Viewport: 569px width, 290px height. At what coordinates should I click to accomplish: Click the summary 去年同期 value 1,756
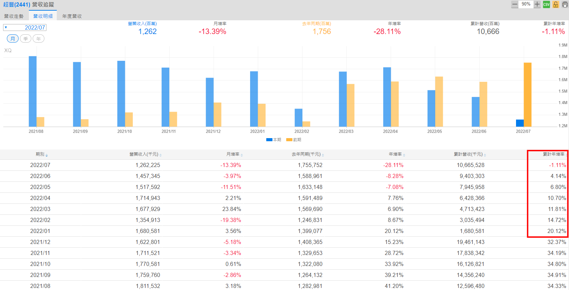click(322, 32)
